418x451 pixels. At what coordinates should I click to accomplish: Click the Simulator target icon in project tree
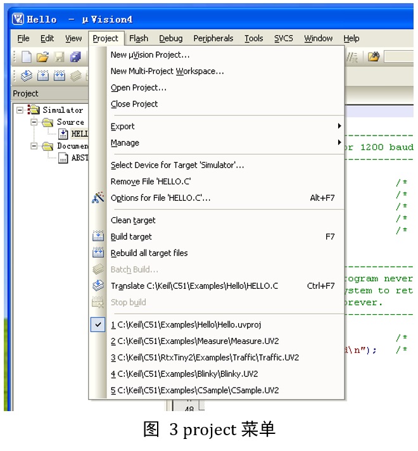pyautogui.click(x=34, y=110)
